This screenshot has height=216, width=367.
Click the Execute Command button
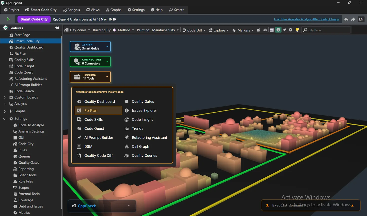click(x=311, y=205)
